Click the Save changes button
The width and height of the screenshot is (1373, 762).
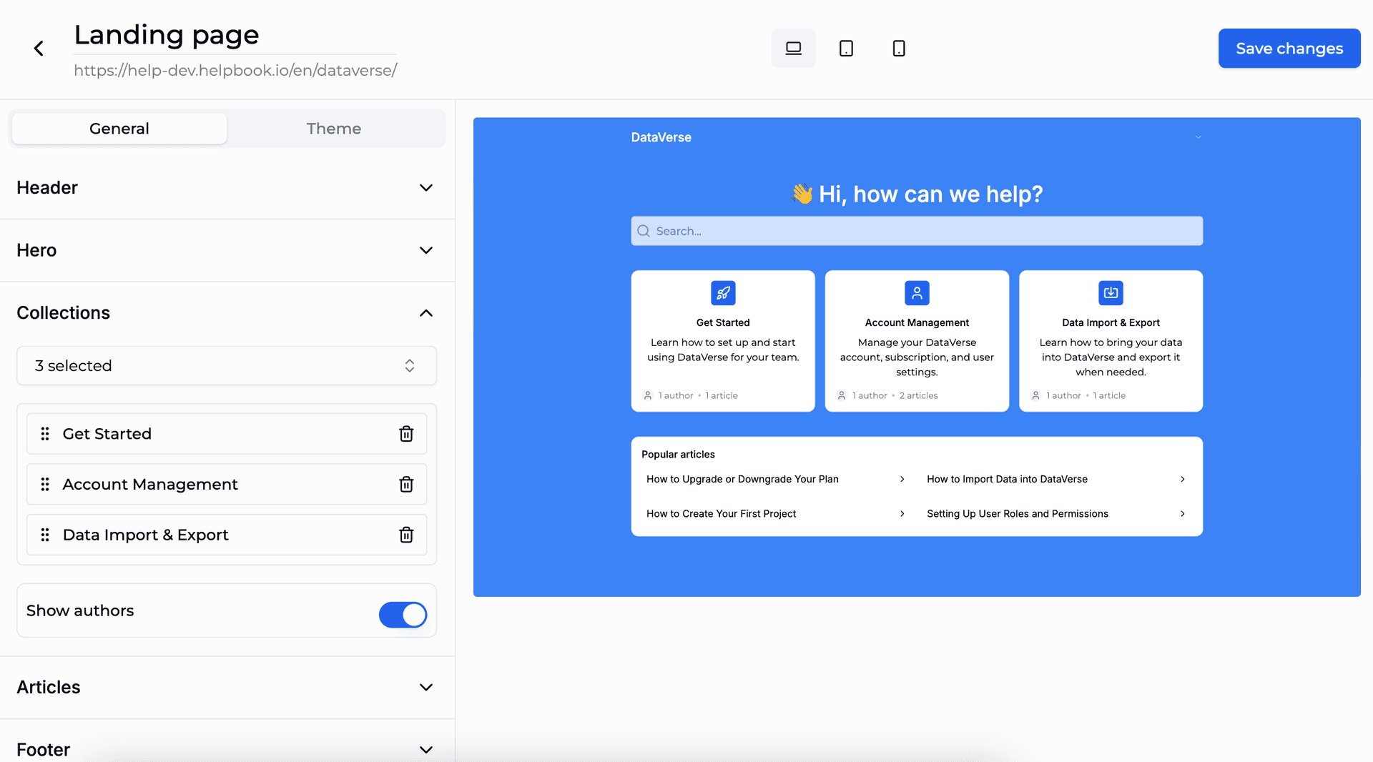(x=1289, y=49)
